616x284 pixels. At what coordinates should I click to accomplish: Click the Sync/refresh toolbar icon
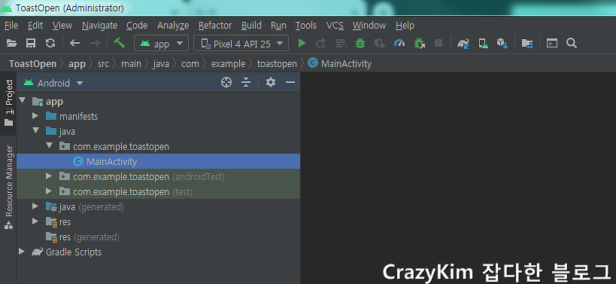point(50,43)
